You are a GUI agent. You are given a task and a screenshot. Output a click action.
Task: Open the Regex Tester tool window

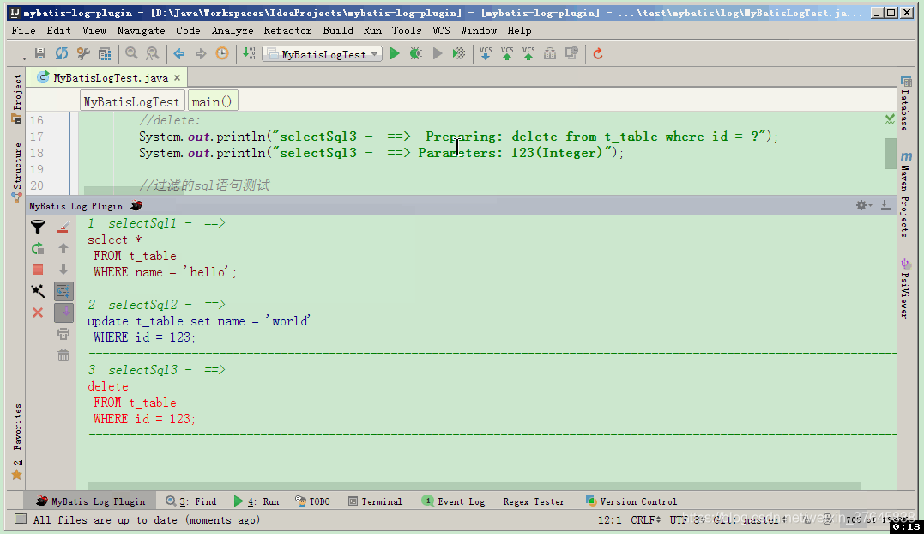(x=534, y=501)
